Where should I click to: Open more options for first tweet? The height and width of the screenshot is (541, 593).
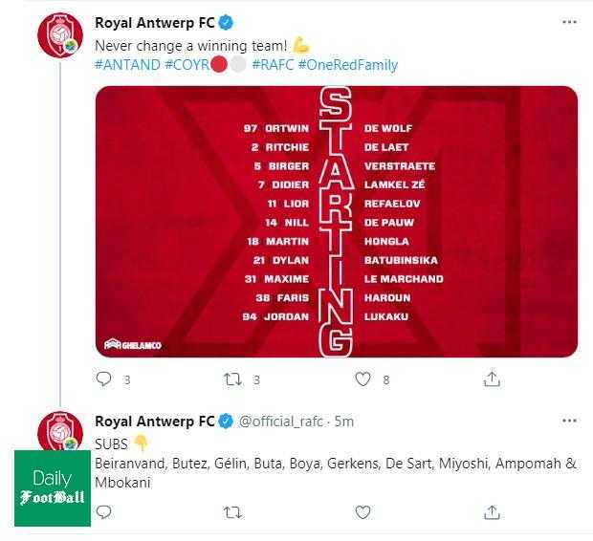coord(570,20)
